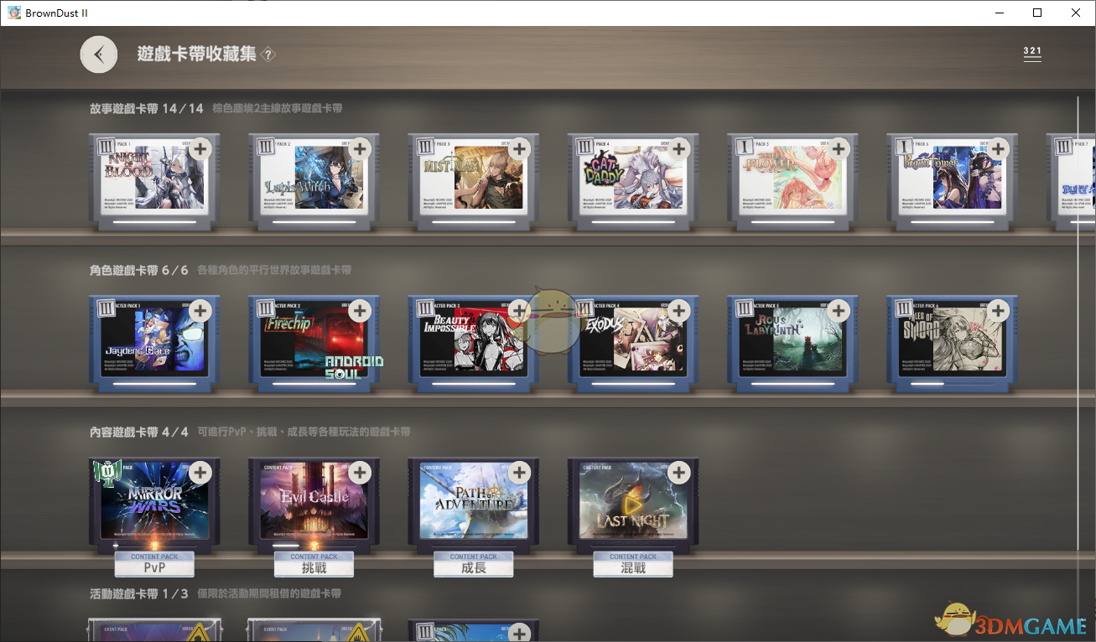Tap the plus icon on the blue event cartridge
Screen dimensions: 1096x642
520,633
